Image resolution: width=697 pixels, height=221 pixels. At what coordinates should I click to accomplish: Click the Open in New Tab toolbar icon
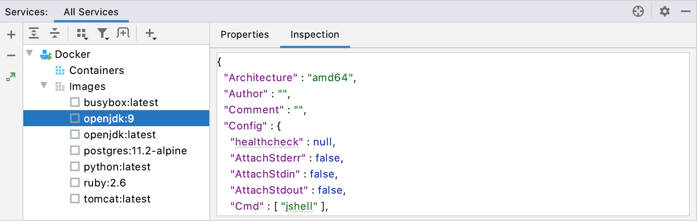(123, 33)
